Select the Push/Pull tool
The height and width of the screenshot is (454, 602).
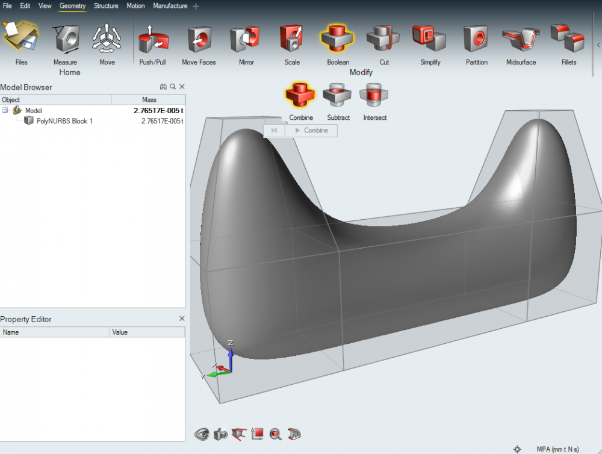pos(153,39)
